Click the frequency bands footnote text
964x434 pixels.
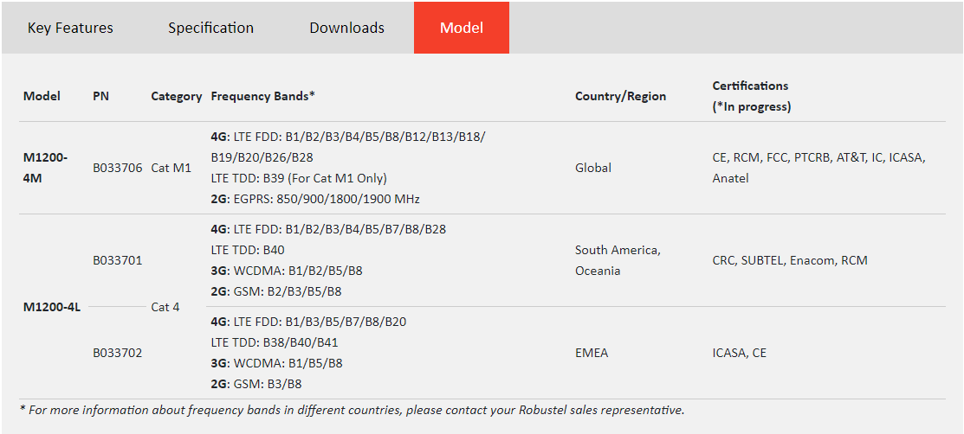point(353,410)
